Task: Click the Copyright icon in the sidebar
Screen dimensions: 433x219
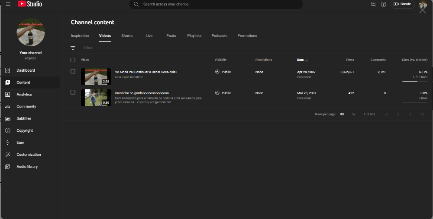Action: [x=8, y=130]
